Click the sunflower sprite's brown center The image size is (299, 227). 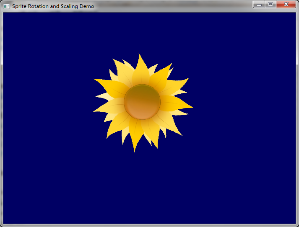[x=142, y=102]
